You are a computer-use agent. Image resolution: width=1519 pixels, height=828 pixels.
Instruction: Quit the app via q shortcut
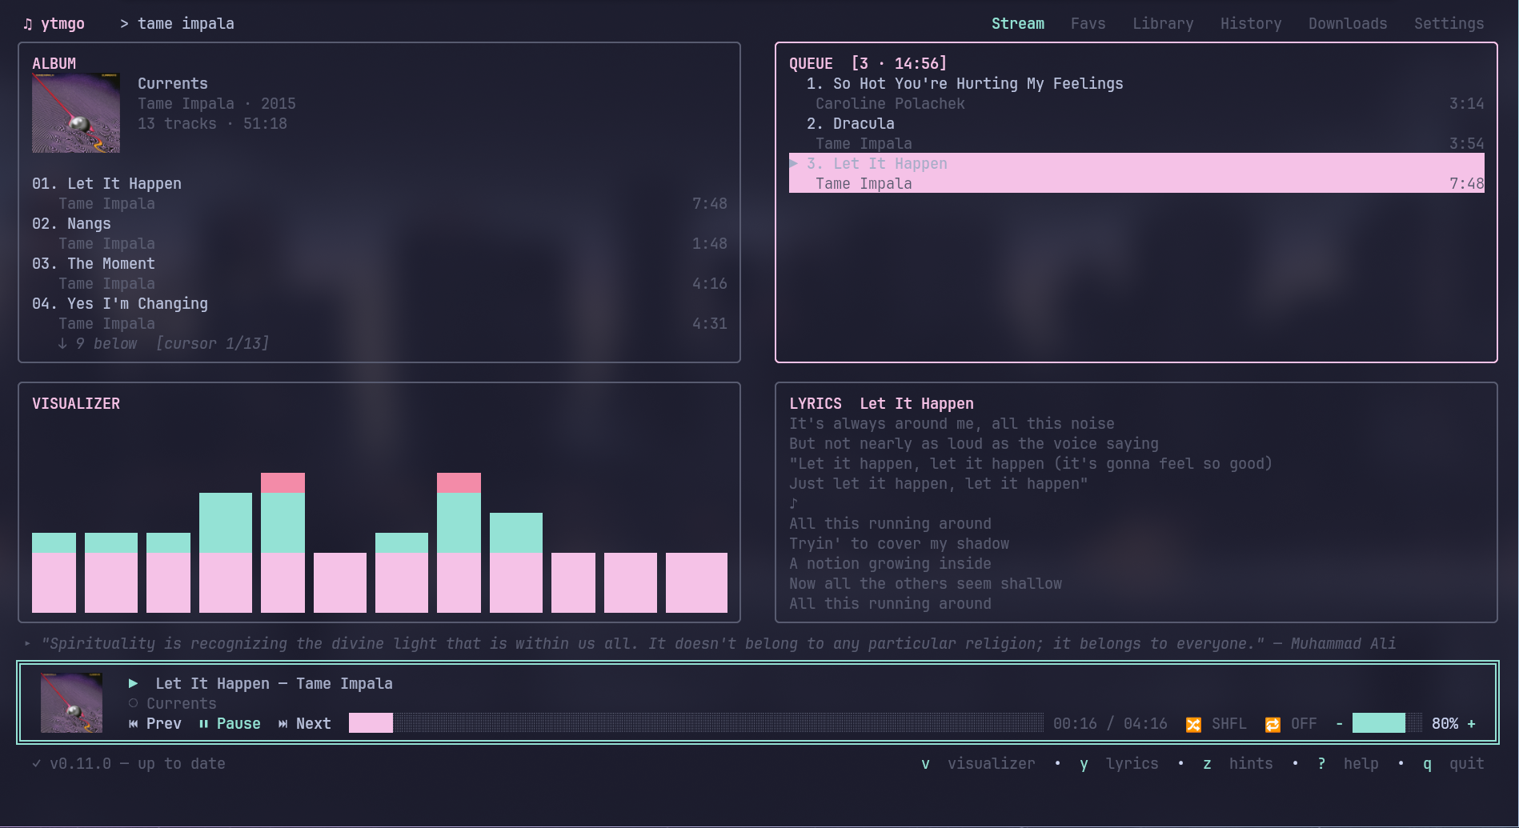1428,764
